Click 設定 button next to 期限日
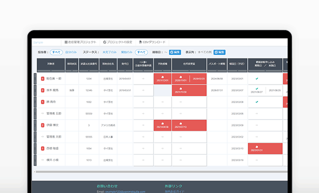This screenshot has width=319, height=193. point(175,52)
